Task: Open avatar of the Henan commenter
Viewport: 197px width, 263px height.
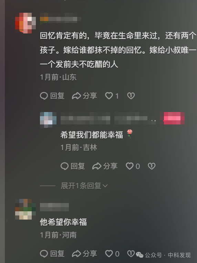Action: 25,209
